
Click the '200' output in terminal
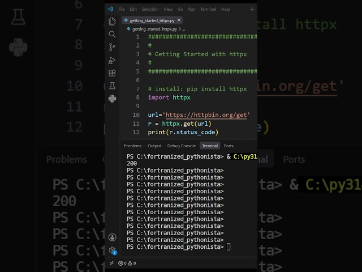click(132, 164)
